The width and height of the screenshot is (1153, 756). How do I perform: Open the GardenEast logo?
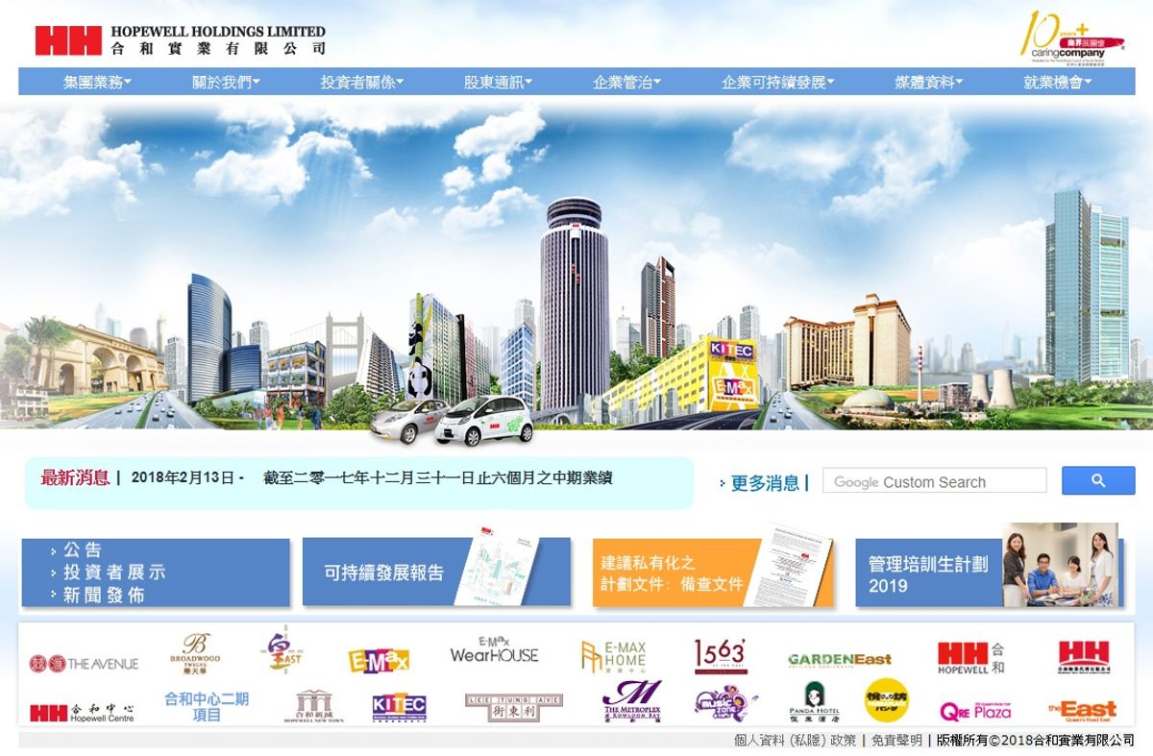point(840,659)
